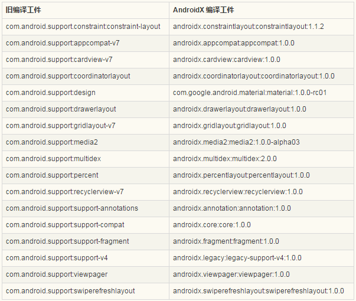Select androidx.media2:media2:1.0.0-alpha03 entry

pos(262,142)
